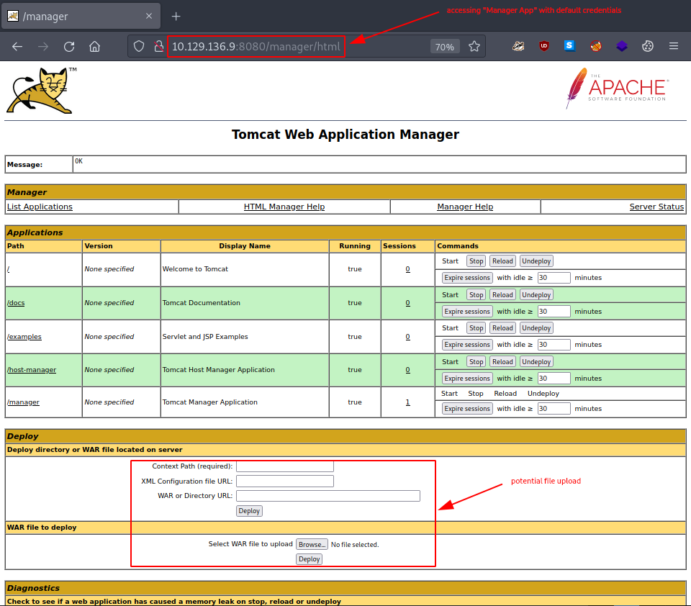Open the HTML Manager Help link
This screenshot has width=691, height=606.
284,207
